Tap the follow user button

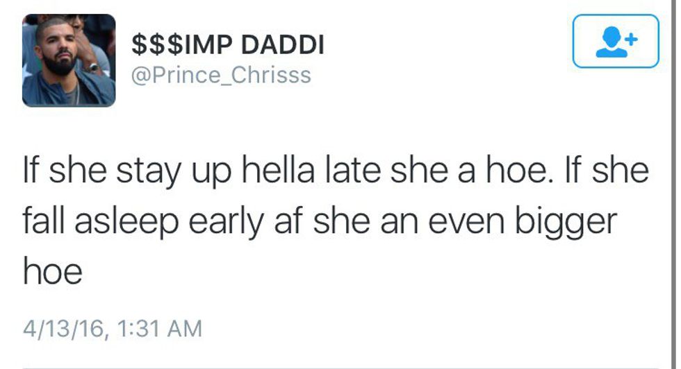615,42
